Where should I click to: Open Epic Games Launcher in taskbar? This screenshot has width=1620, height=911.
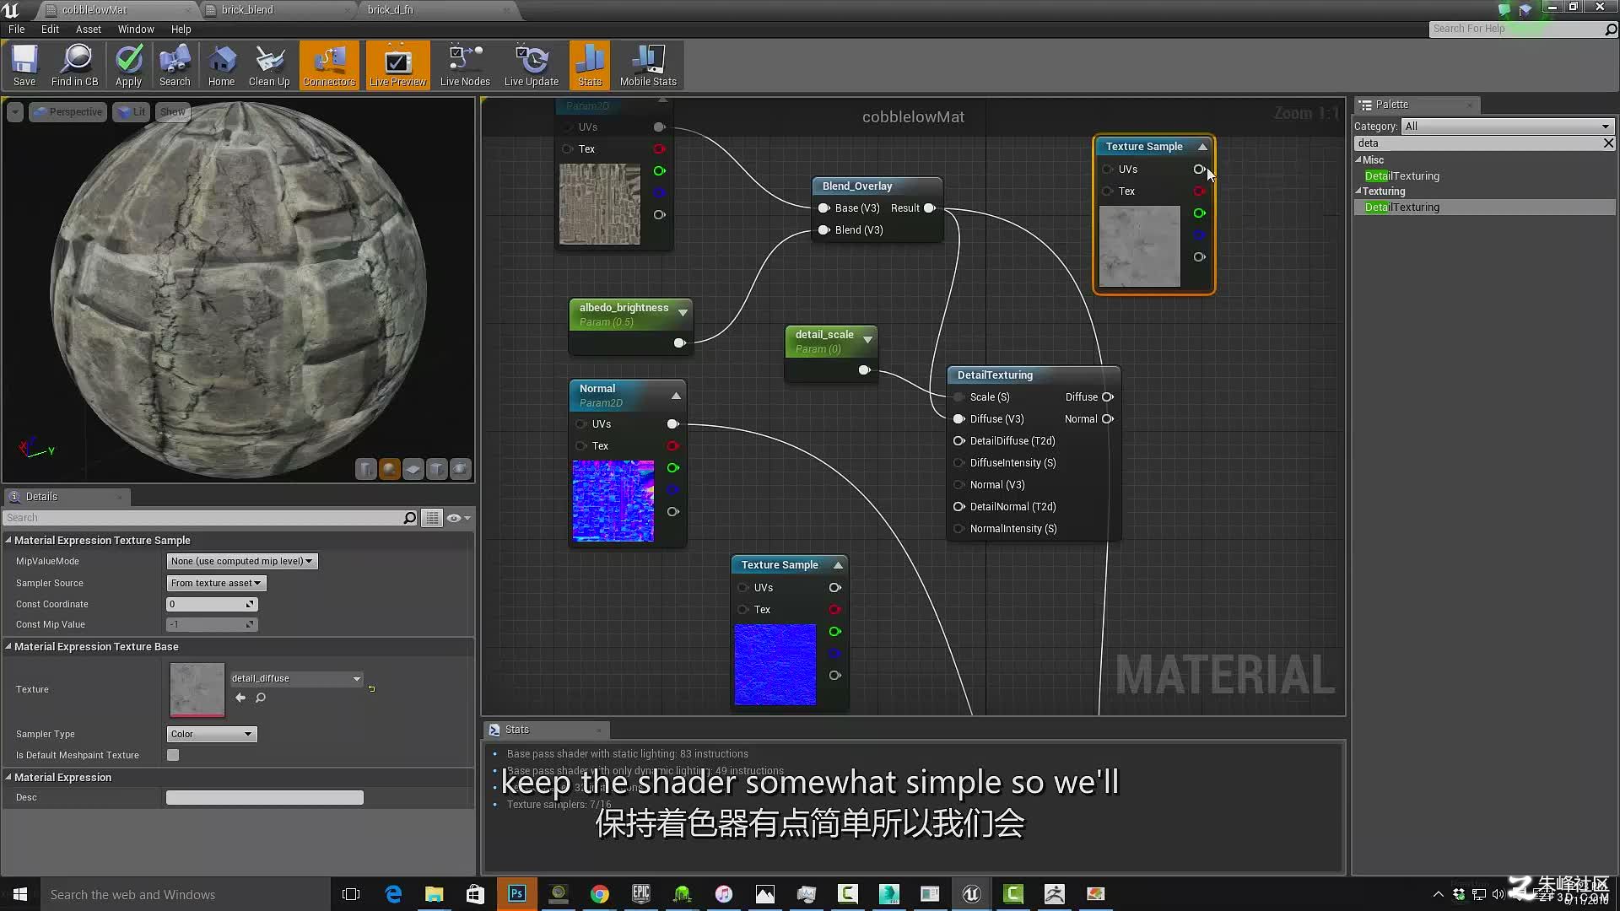(x=641, y=894)
